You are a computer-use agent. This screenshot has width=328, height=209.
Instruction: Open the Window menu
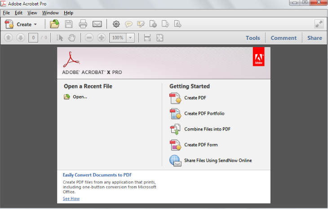pos(50,13)
